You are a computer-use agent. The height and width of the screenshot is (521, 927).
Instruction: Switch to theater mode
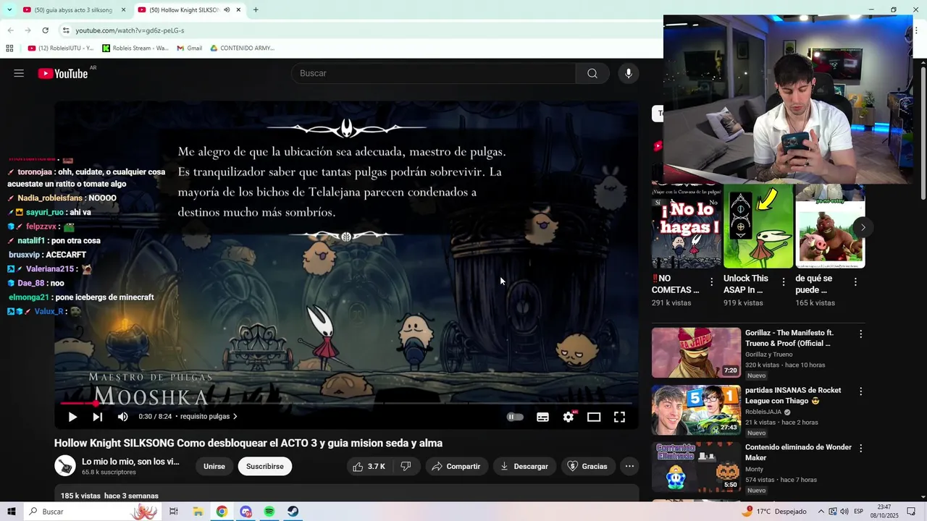point(594,417)
